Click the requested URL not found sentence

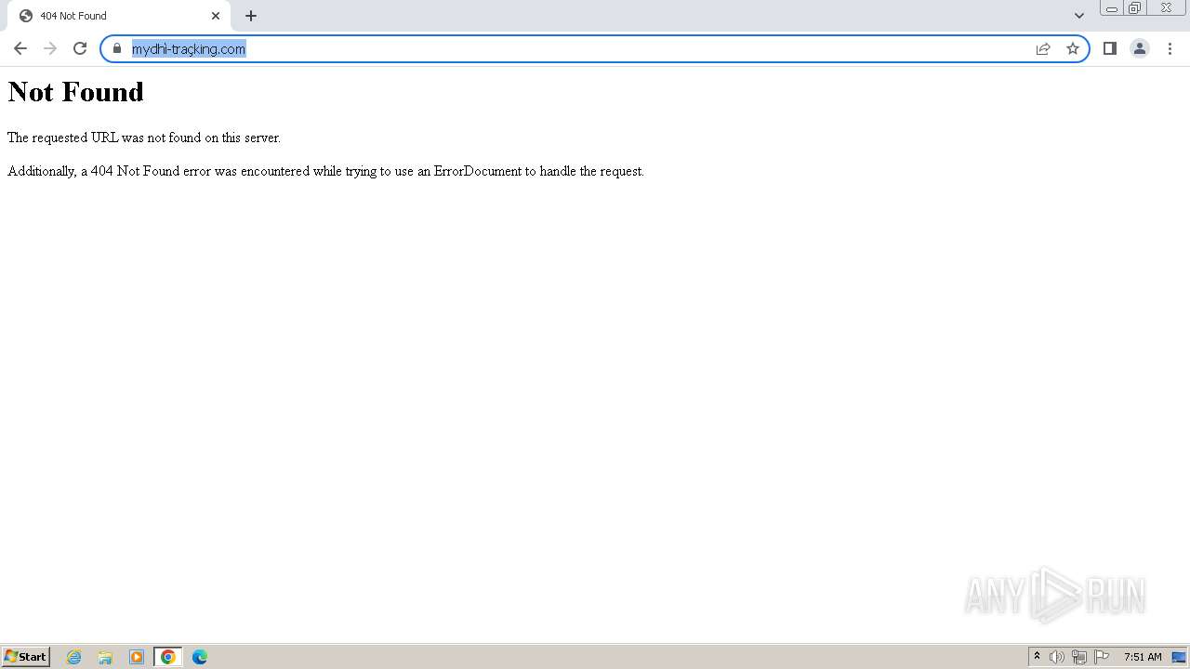[x=144, y=138]
